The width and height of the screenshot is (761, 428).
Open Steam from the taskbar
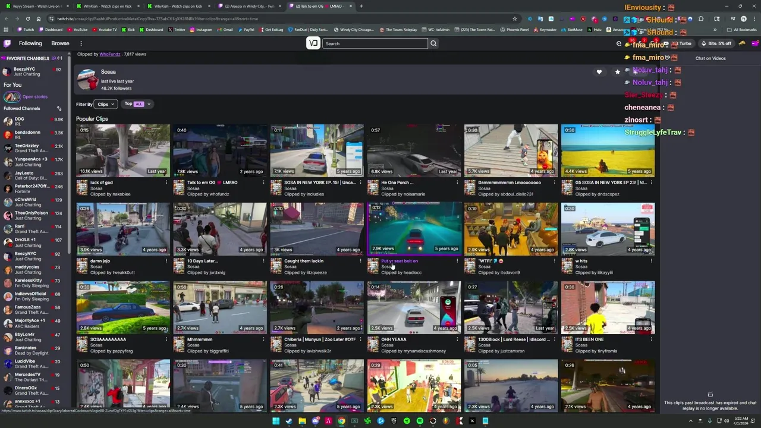click(x=289, y=421)
